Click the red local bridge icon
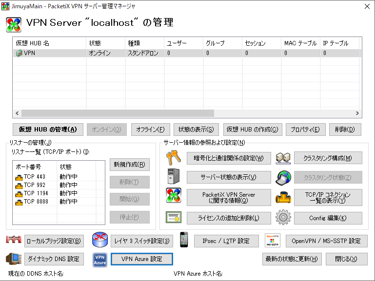Screen dimensions: 375x281 coord(14,240)
